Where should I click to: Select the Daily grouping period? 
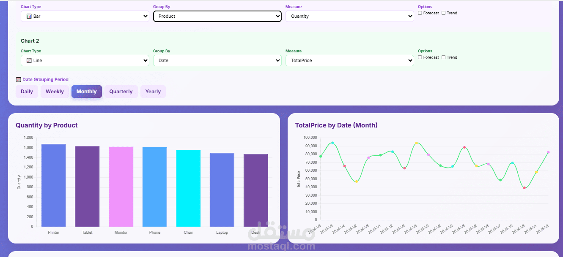[27, 91]
